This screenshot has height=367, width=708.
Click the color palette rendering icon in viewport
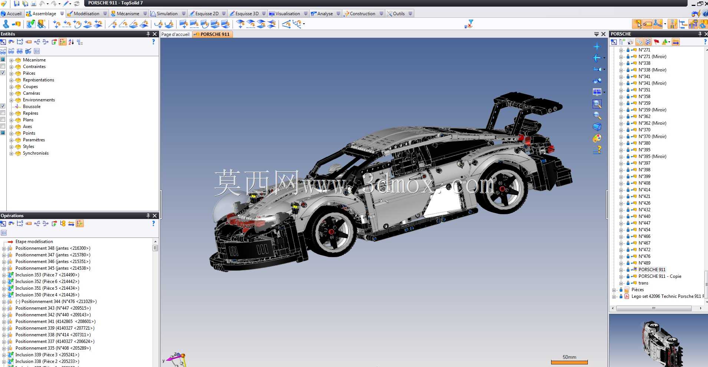pos(597,138)
